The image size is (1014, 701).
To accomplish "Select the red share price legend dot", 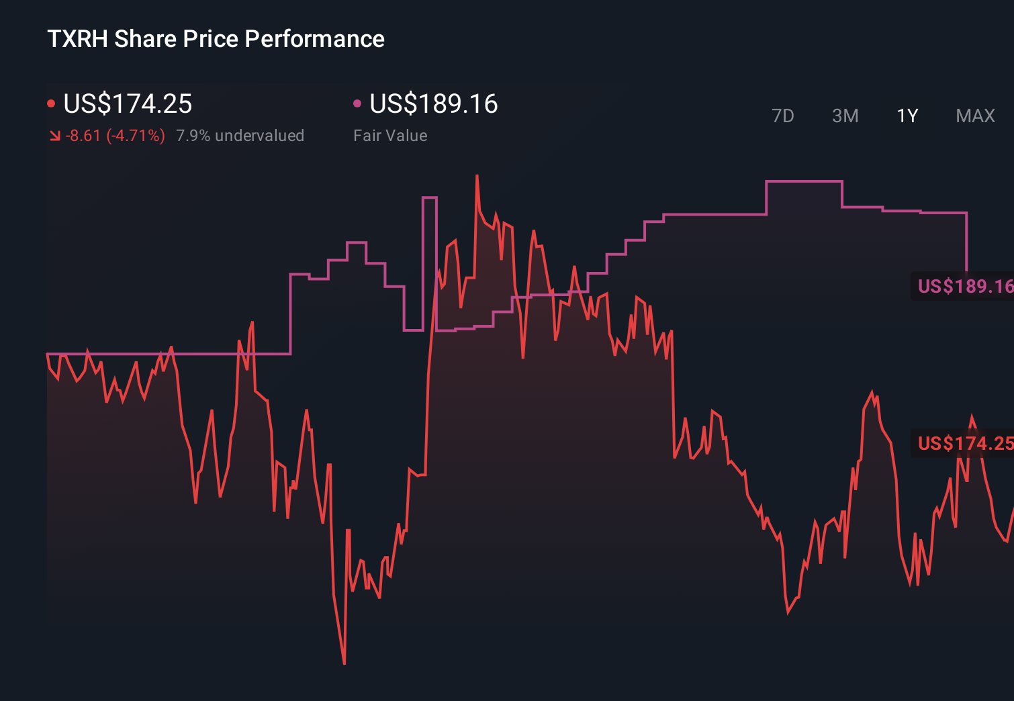I will click(51, 103).
